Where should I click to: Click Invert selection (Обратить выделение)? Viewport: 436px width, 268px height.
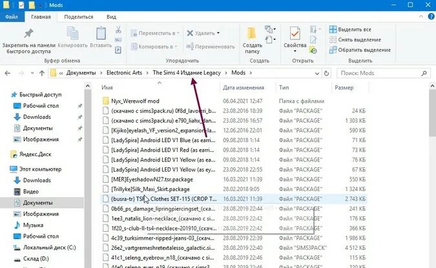(360, 50)
